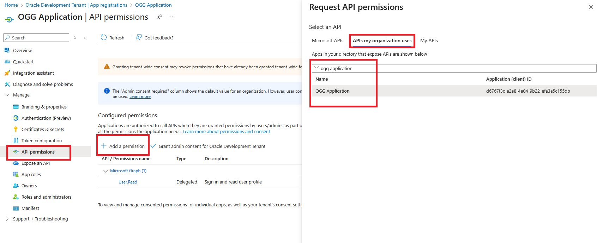Open the more options ellipsis menu
Image resolution: width=597 pixels, height=243 pixels.
(x=171, y=17)
